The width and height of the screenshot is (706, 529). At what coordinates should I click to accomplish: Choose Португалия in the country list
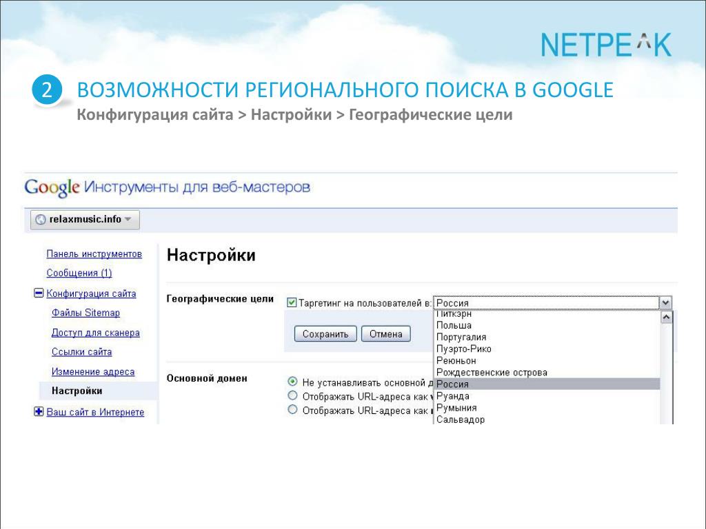click(x=547, y=337)
